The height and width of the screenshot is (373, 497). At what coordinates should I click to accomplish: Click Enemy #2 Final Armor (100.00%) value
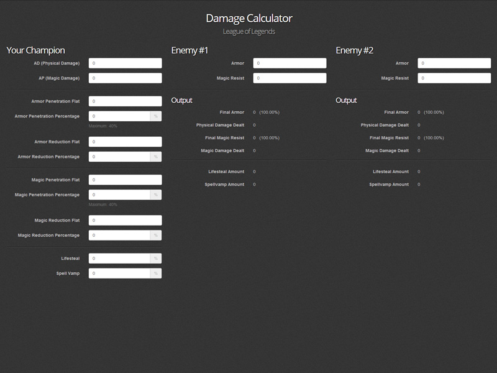[x=434, y=113]
